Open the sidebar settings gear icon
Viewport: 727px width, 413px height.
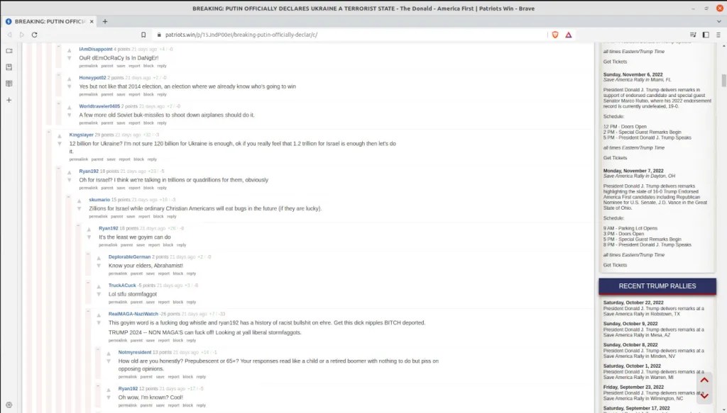[x=9, y=404]
